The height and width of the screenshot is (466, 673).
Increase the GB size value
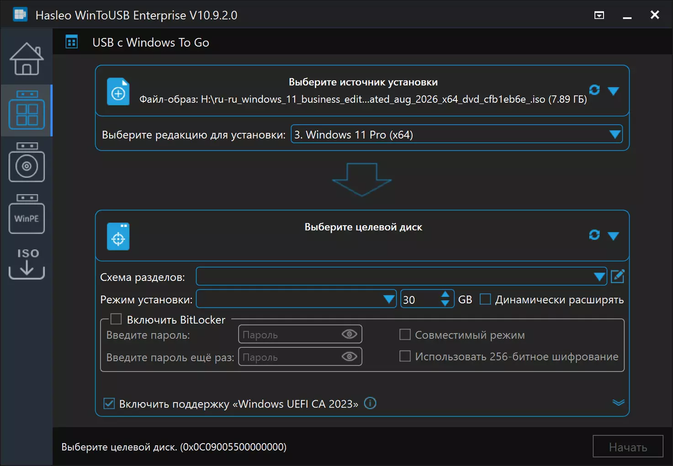pyautogui.click(x=445, y=295)
